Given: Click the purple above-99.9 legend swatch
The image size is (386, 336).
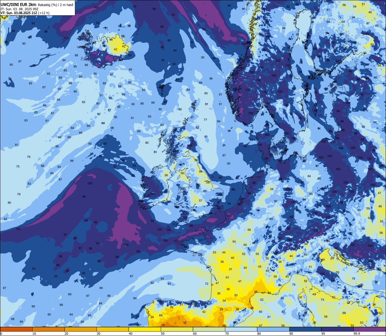Looking at the screenshot, I should point(370,329).
